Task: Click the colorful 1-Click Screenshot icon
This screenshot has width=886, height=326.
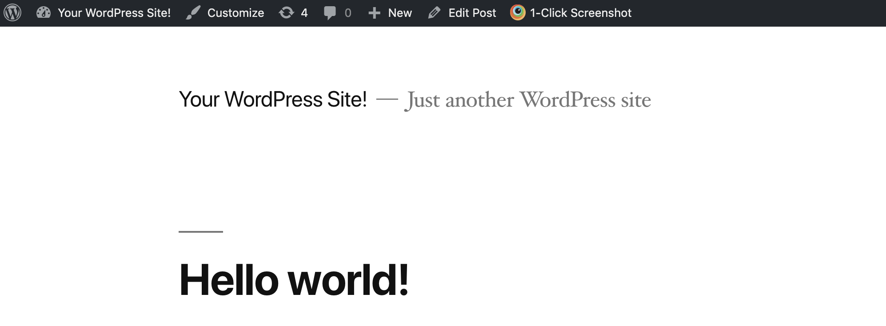Action: pyautogui.click(x=518, y=12)
